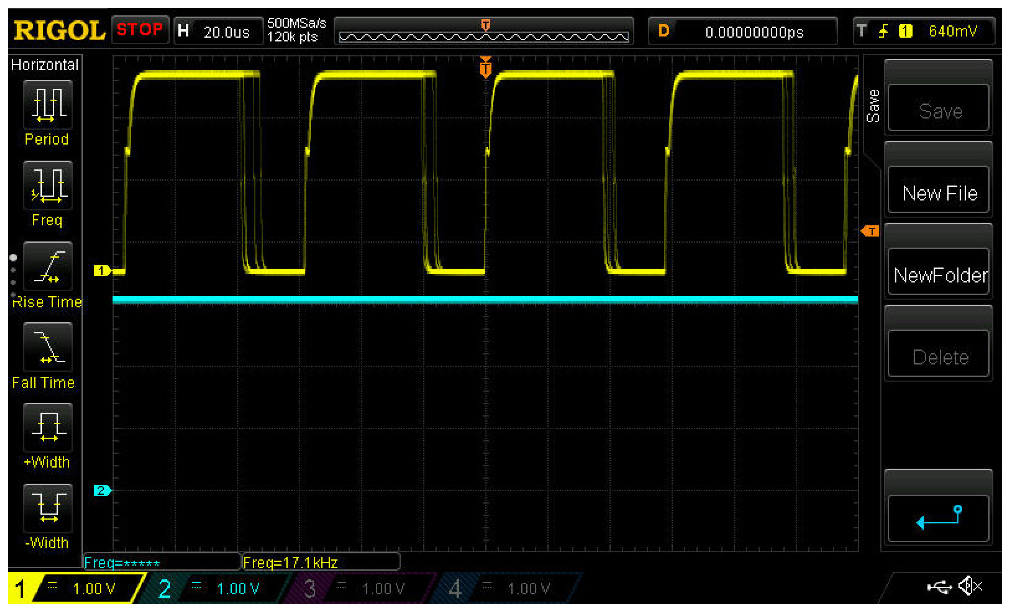Click the USB connection status icon

[939, 587]
